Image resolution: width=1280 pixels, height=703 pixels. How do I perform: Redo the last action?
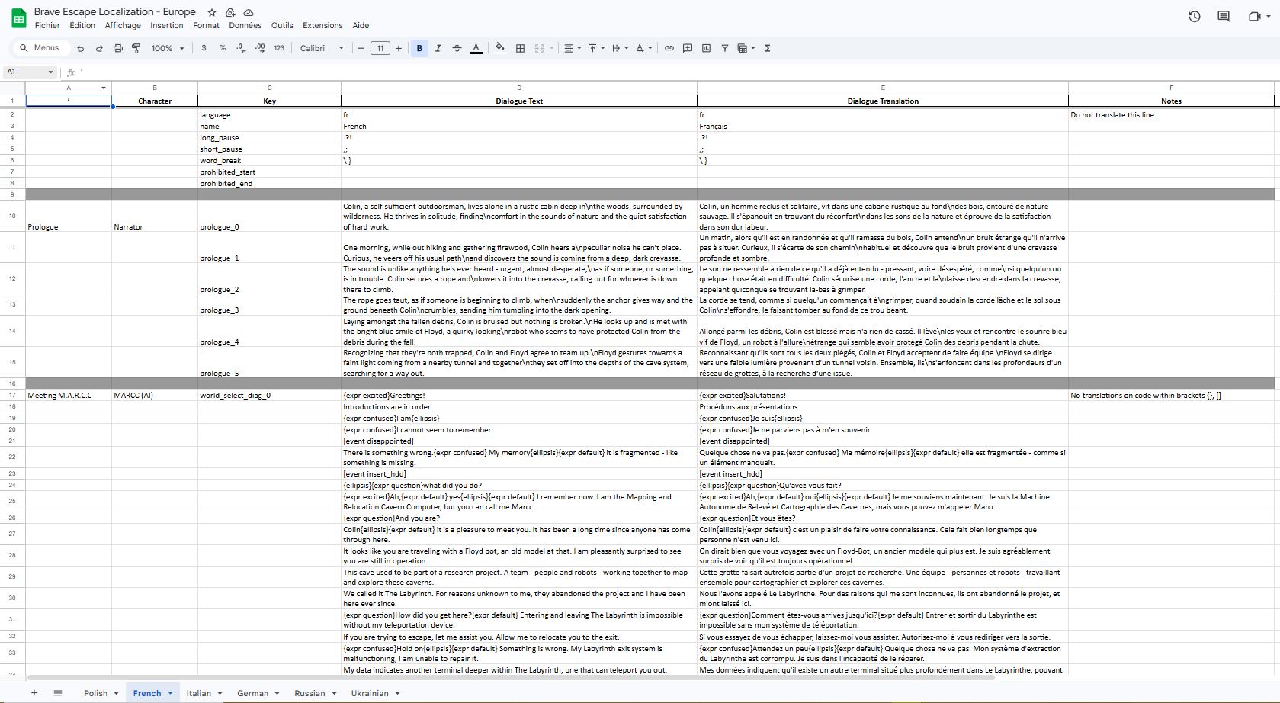99,48
